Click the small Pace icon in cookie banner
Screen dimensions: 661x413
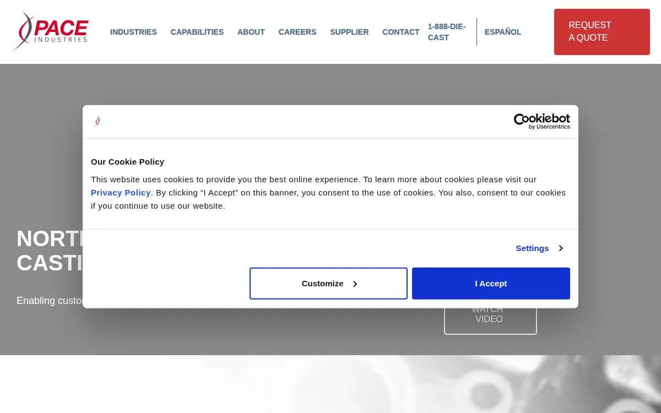97,121
